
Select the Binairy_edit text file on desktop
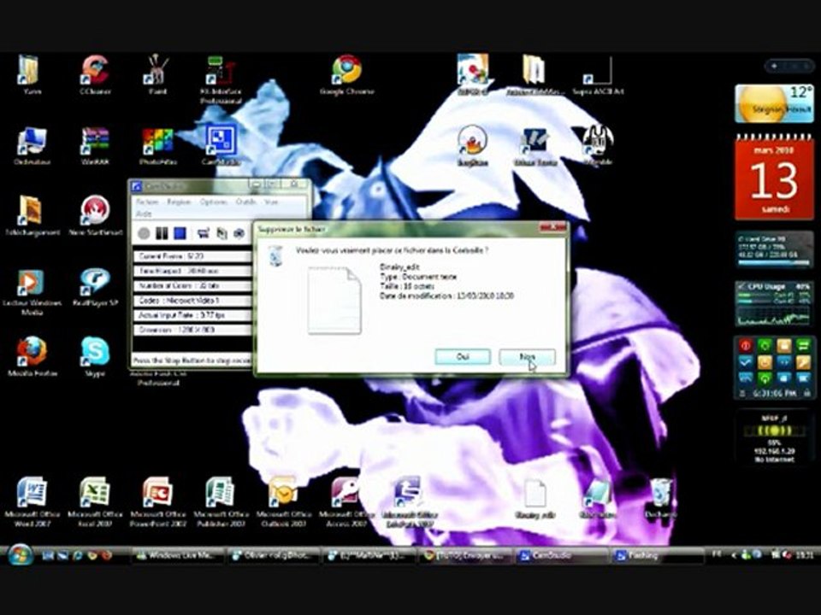535,498
